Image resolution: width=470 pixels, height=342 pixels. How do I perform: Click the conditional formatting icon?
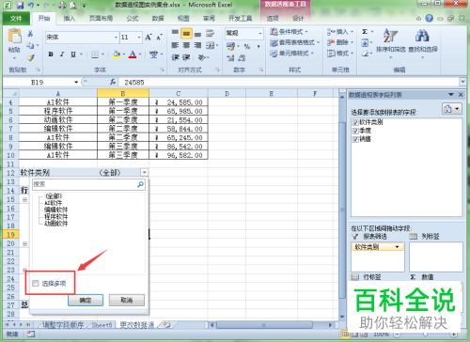click(x=274, y=32)
